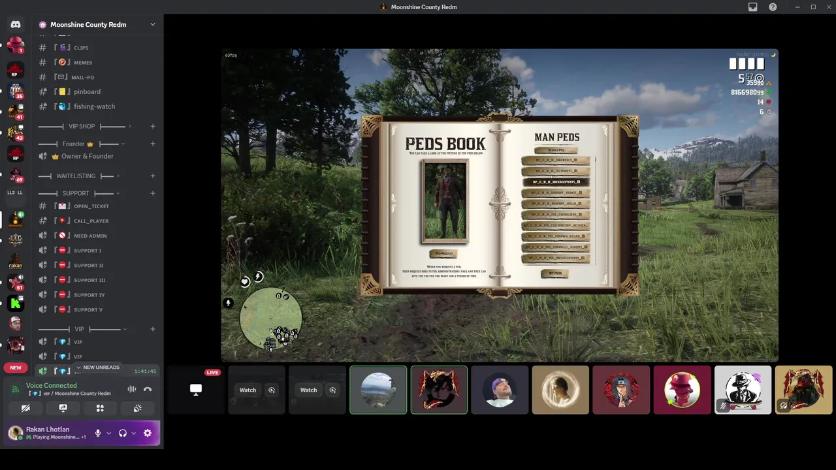Viewport: 836px width, 470px height.
Task: Open the MAIL-PO channel
Action: point(98,77)
